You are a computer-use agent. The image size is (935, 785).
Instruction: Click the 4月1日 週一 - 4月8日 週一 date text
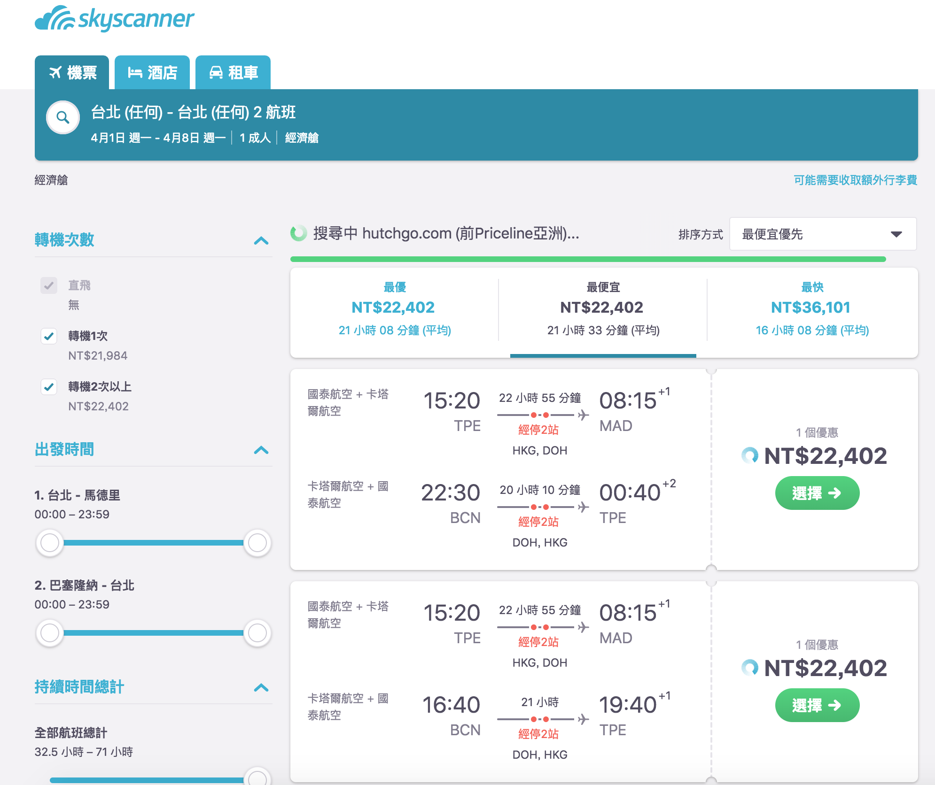[158, 138]
